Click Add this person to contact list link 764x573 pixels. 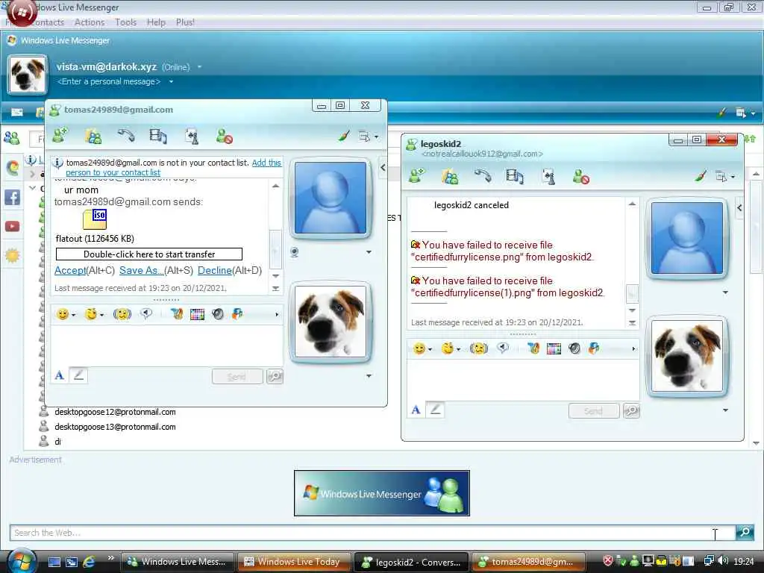coord(173,168)
